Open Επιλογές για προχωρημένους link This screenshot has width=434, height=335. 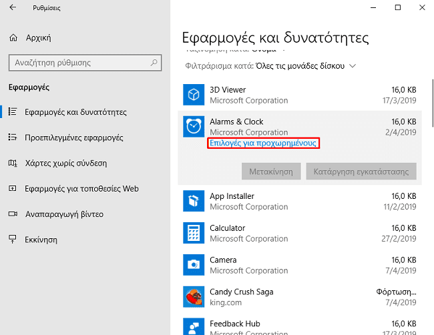tap(263, 143)
